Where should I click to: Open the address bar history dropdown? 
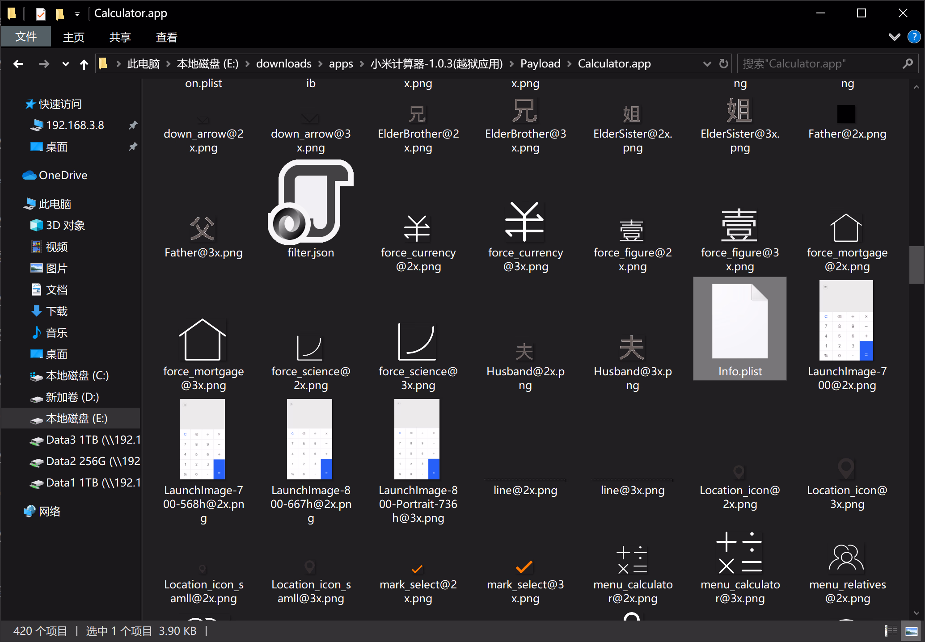pos(707,64)
